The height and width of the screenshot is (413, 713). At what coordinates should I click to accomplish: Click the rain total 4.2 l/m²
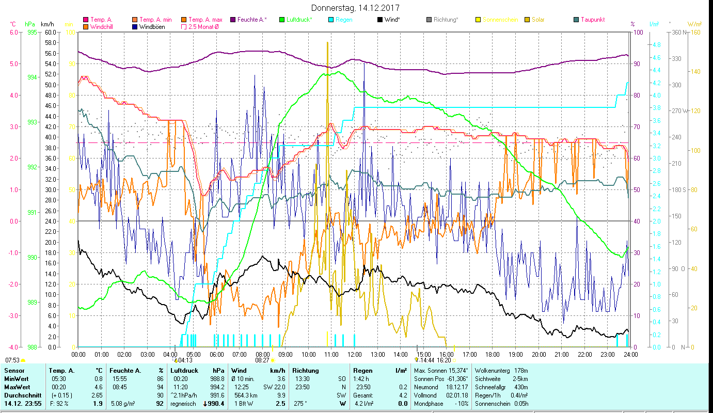tap(363, 404)
